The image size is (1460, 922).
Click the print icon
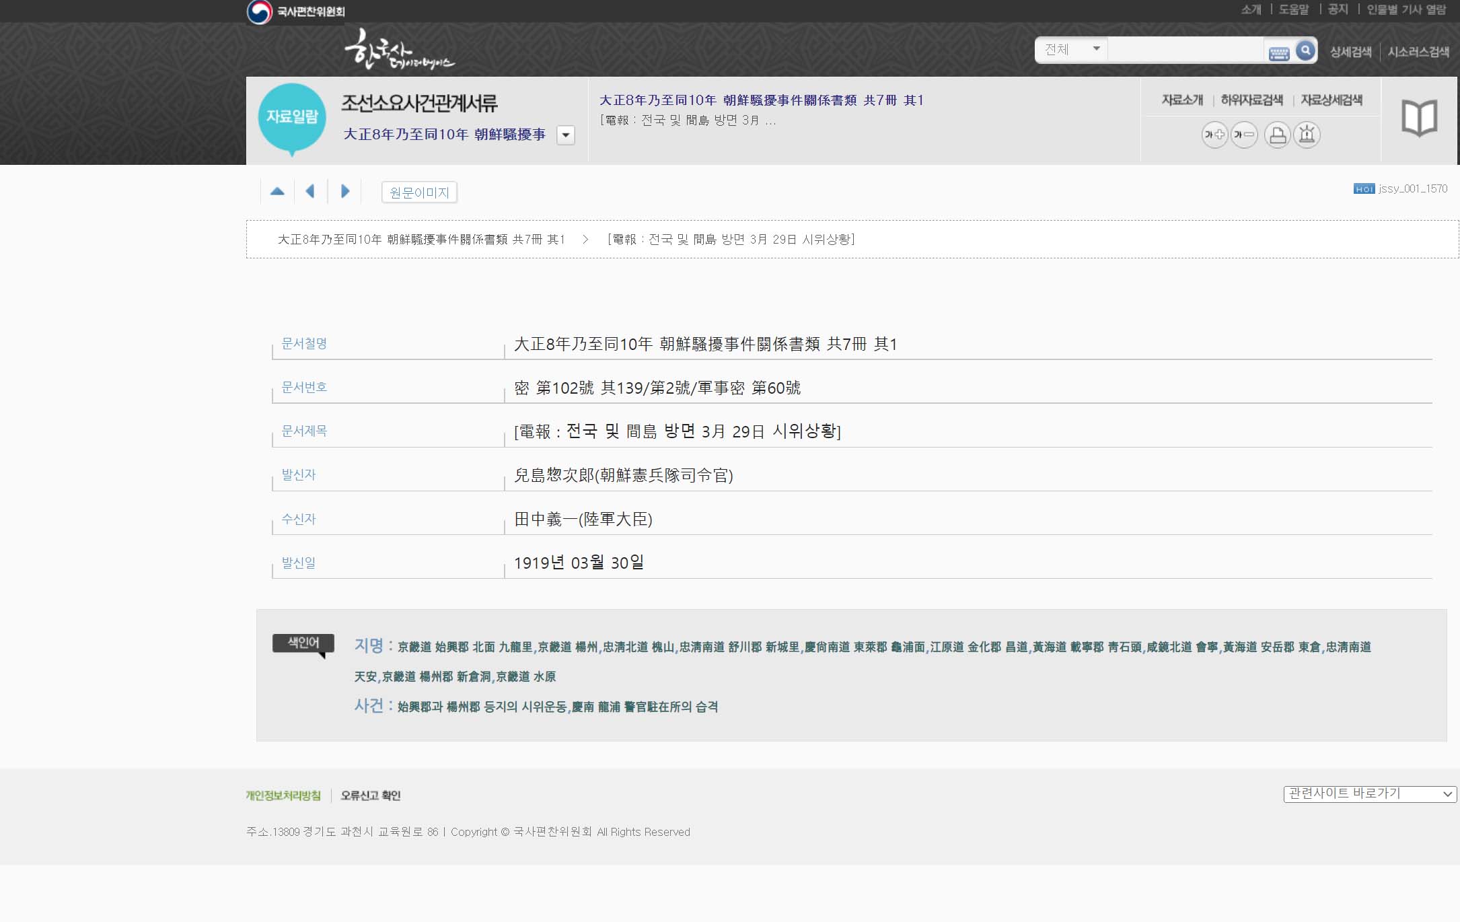coord(1277,135)
